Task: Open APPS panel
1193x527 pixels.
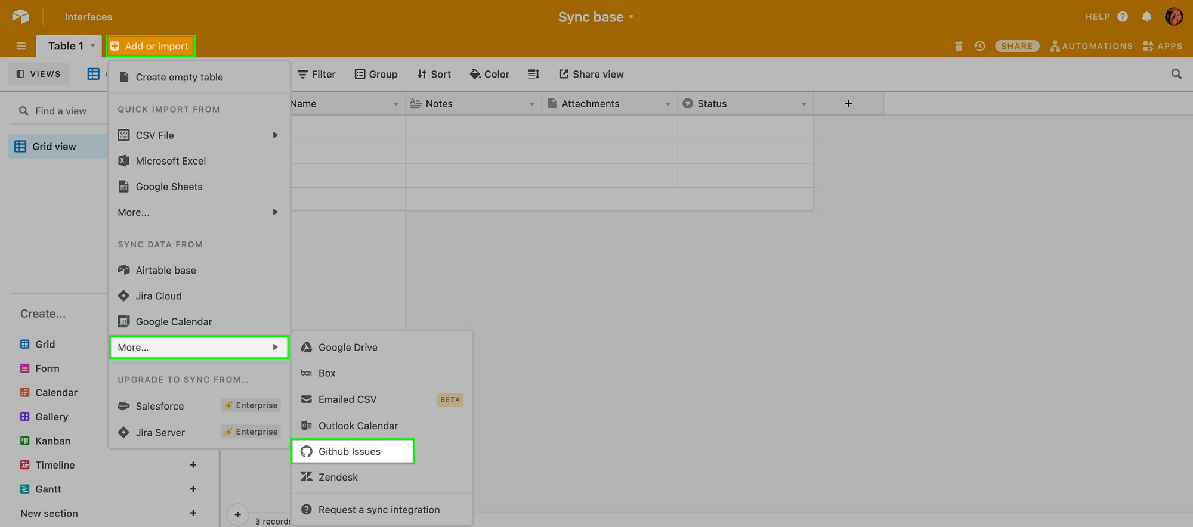Action: [x=1162, y=46]
